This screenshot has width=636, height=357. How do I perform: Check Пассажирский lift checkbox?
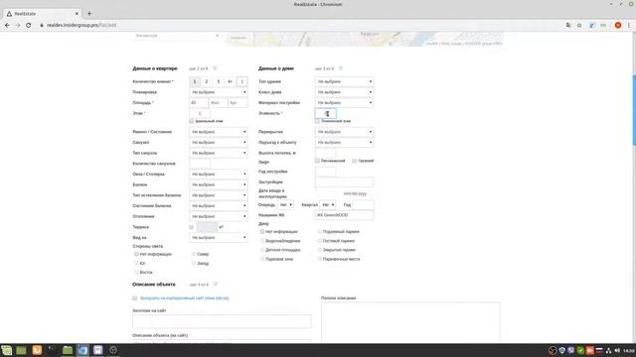pos(317,161)
